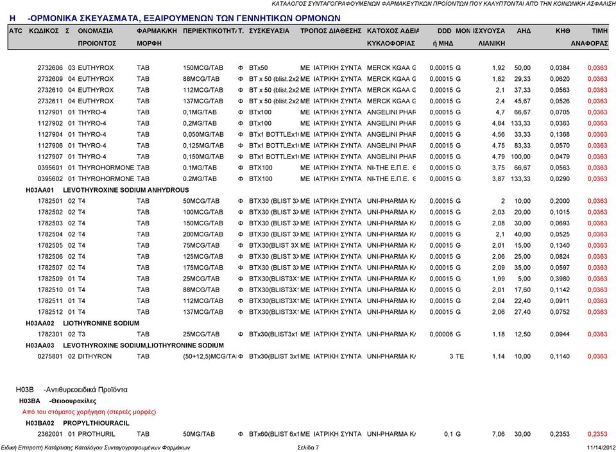Select the H03BA Θειουρακίλες subheading
This screenshot has height=452, width=616.
(58, 401)
